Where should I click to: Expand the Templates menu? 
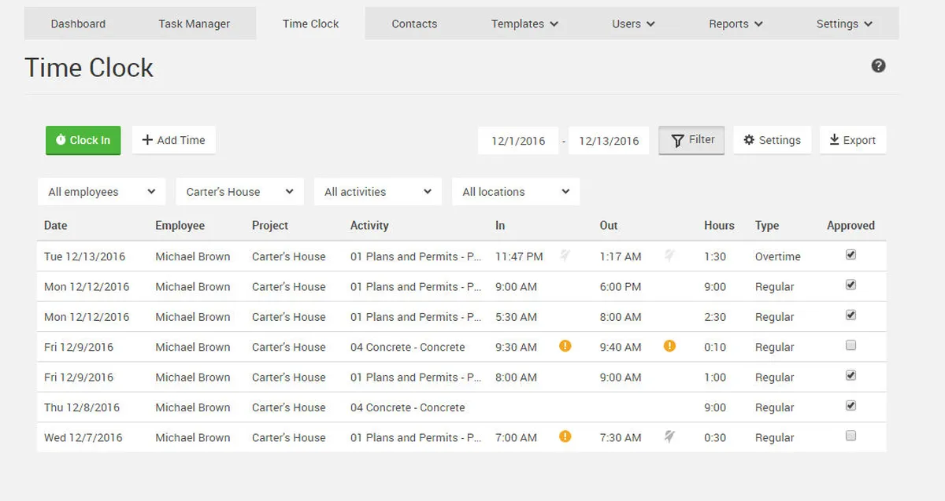point(525,24)
